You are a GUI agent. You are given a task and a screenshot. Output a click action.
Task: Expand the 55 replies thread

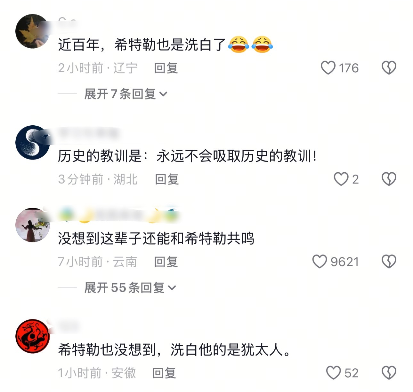tap(130, 288)
